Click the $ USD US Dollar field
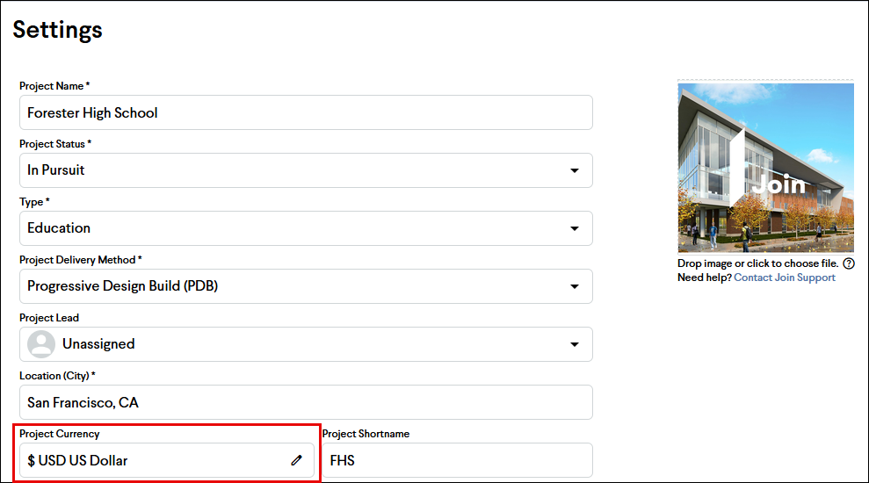Viewport: 869px width, 483px height. (x=167, y=460)
